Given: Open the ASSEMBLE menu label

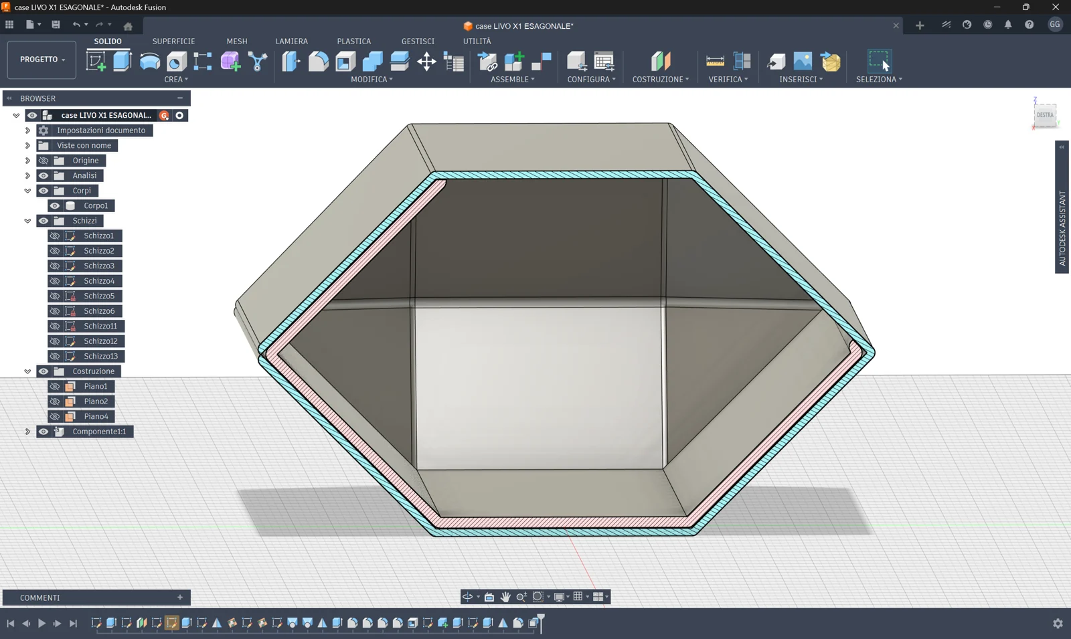Looking at the screenshot, I should (513, 79).
